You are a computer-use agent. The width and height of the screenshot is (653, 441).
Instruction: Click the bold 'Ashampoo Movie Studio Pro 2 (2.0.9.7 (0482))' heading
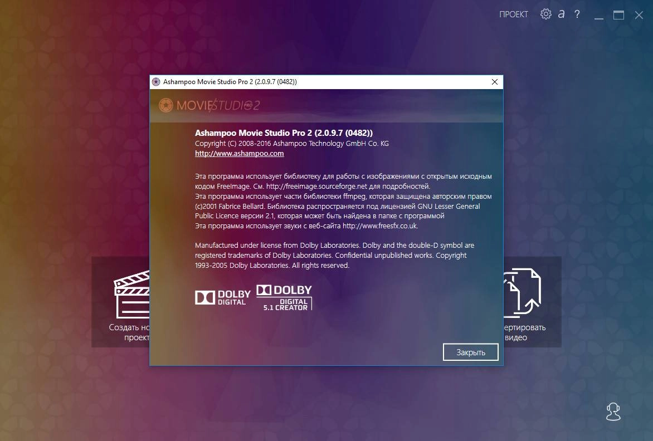284,133
